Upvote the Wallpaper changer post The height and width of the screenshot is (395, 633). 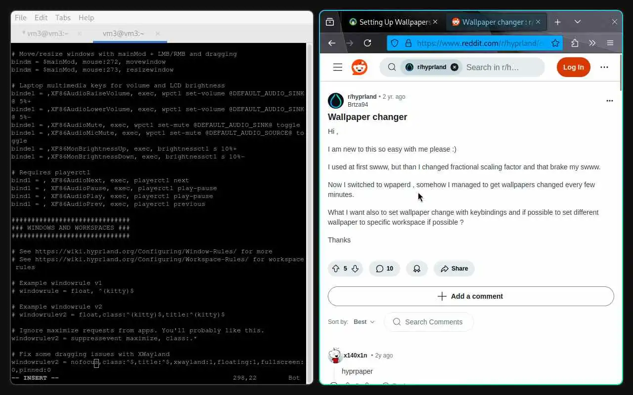pyautogui.click(x=336, y=269)
